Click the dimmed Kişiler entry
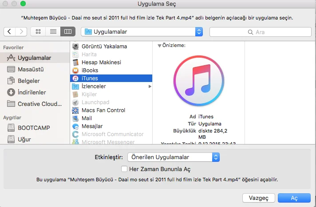 (x=111, y=94)
